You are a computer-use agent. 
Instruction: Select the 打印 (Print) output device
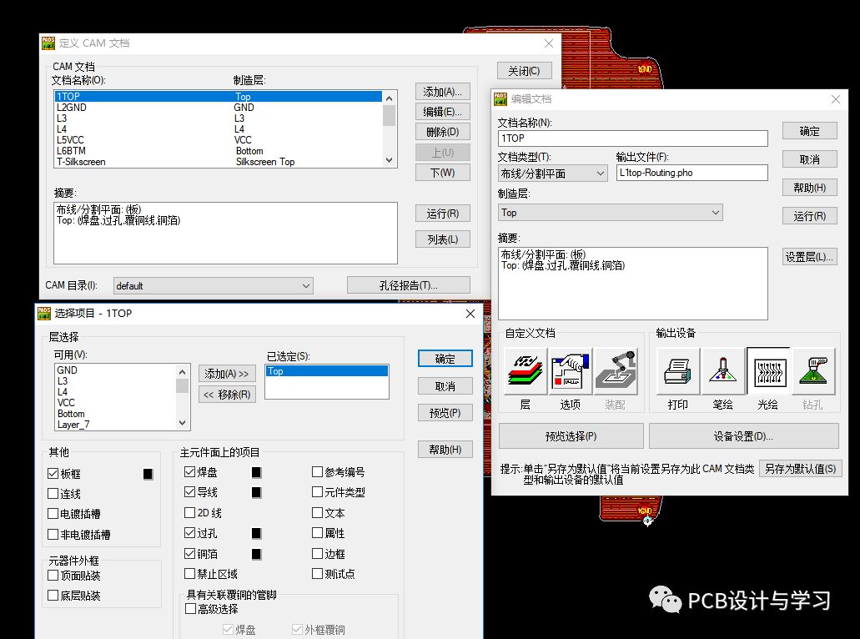pyautogui.click(x=678, y=371)
